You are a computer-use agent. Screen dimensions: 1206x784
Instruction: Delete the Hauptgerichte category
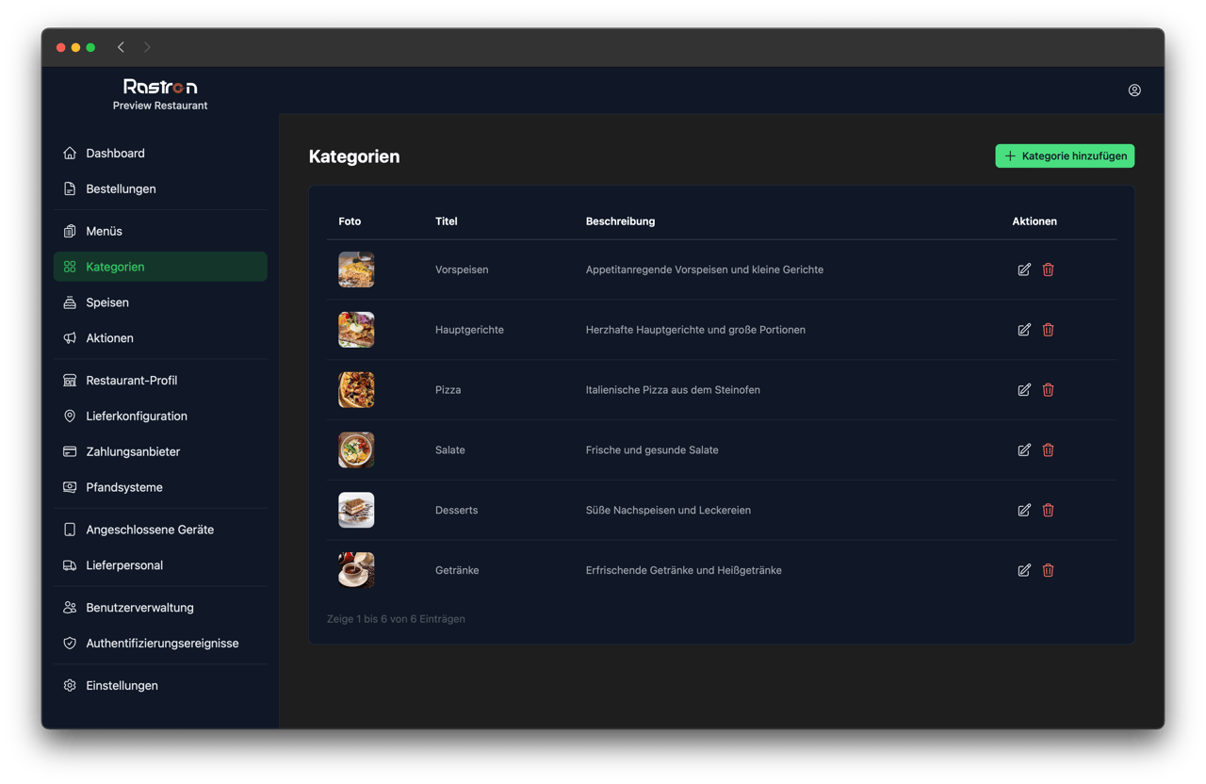1048,330
